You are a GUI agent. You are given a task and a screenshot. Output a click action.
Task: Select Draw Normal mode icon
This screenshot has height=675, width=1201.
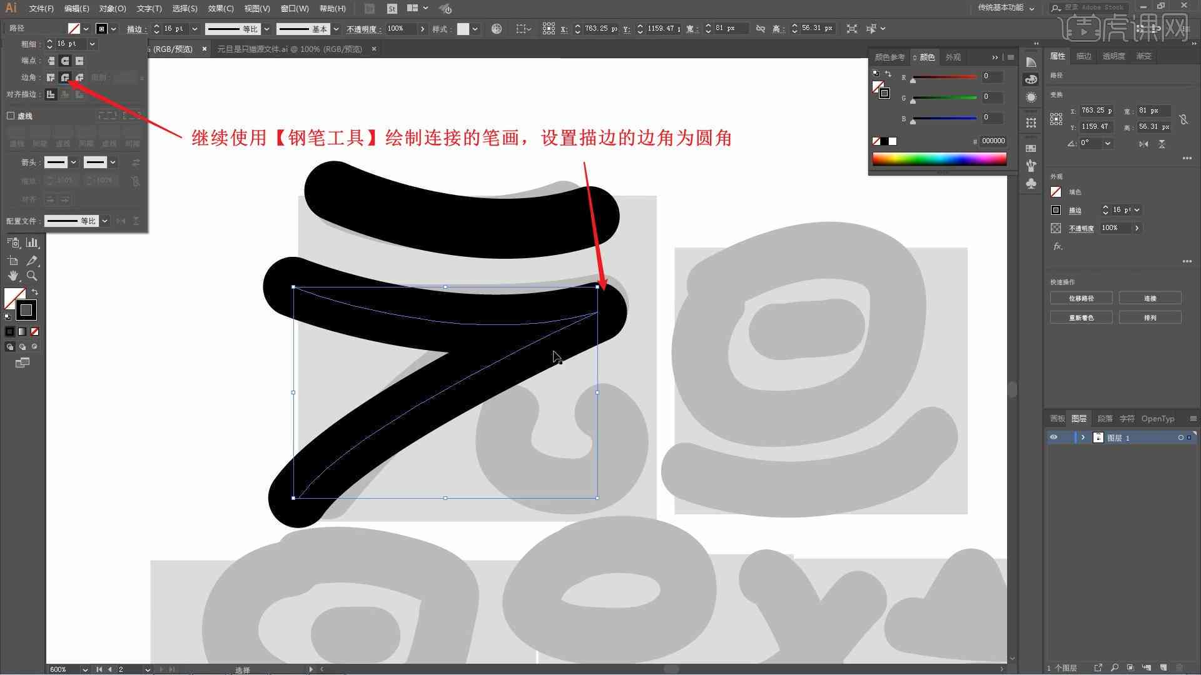pyautogui.click(x=10, y=346)
